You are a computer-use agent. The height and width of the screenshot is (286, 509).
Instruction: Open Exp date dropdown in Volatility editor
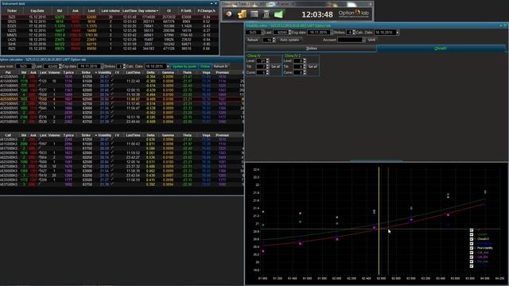331,33
